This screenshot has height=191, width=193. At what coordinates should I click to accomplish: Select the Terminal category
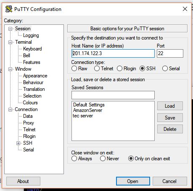click(x=24, y=42)
